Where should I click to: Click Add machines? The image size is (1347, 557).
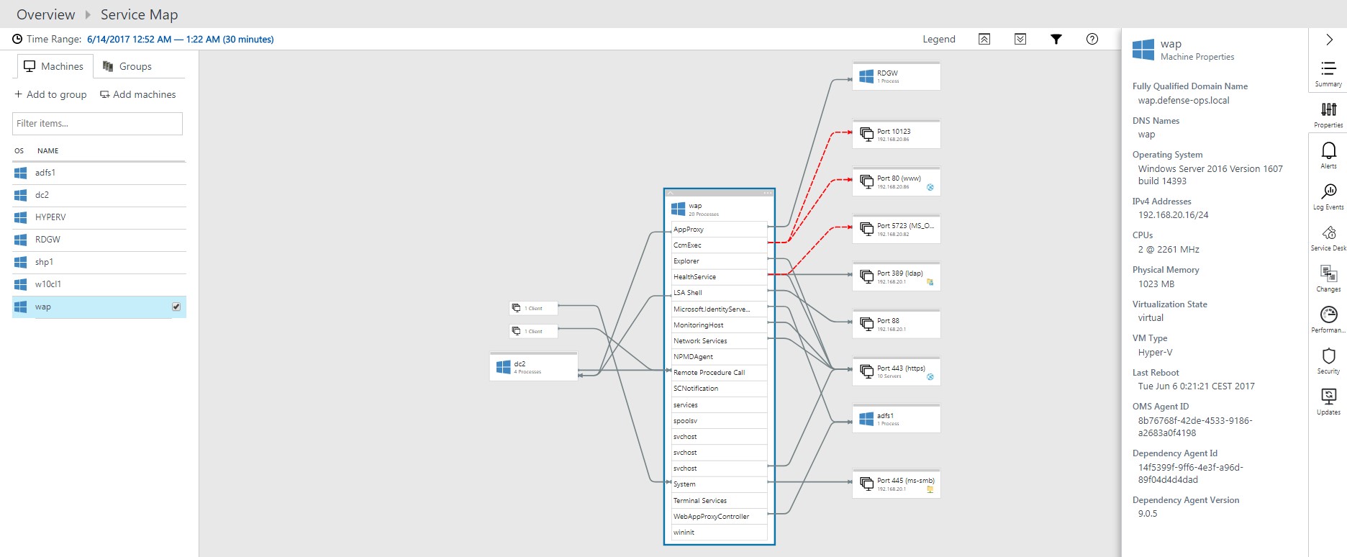pos(138,94)
